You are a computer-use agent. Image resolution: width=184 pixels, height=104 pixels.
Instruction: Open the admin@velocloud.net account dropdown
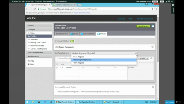145,19
